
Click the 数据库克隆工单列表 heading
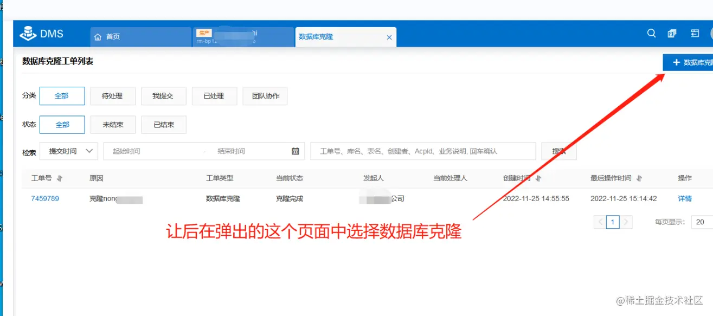[57, 61]
